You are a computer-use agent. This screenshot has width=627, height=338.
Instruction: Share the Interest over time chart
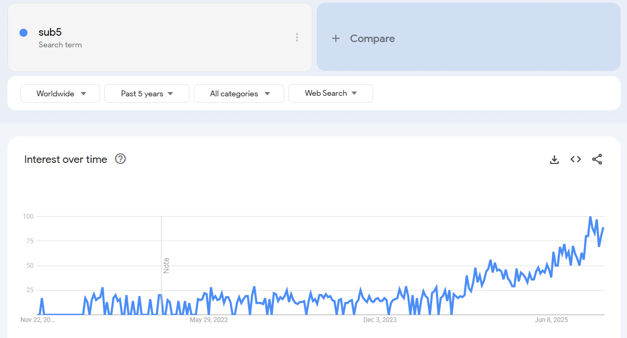[x=597, y=159]
